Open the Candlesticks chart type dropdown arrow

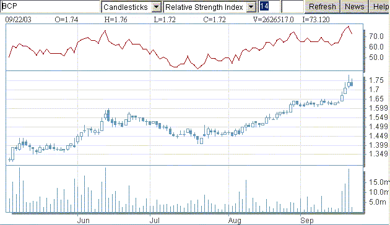click(157, 7)
